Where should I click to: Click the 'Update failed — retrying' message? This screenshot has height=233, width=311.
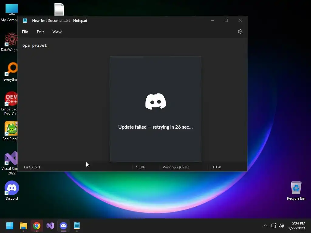[155, 127]
